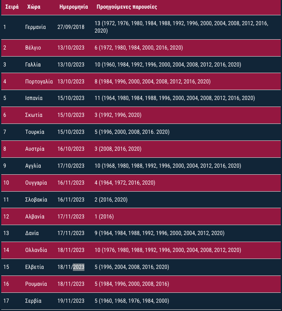
Task: Select the Βέλγιο country cell
Action: (x=33, y=48)
